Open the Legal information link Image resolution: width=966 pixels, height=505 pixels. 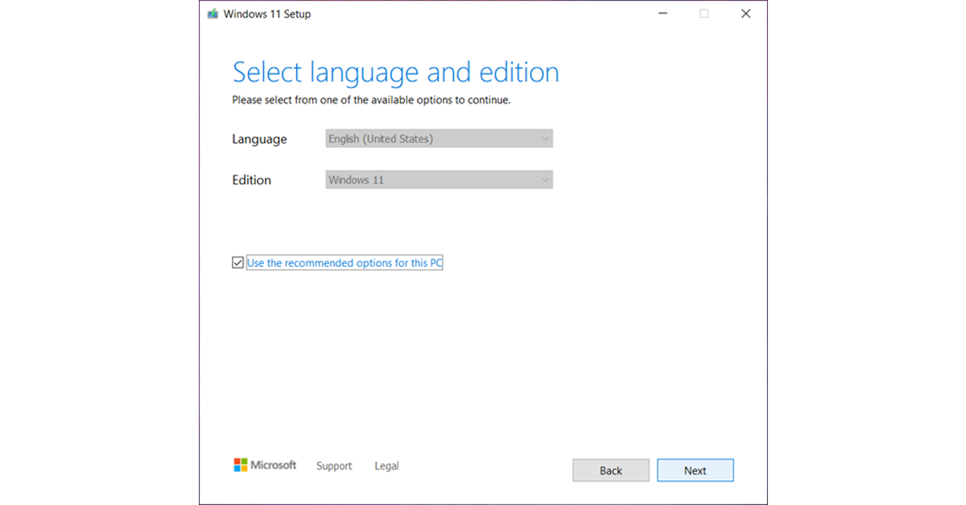point(386,466)
